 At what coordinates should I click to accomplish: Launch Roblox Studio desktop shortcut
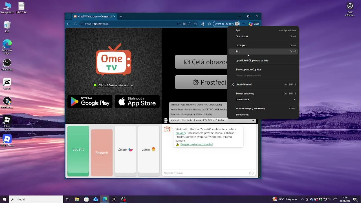pos(7,123)
